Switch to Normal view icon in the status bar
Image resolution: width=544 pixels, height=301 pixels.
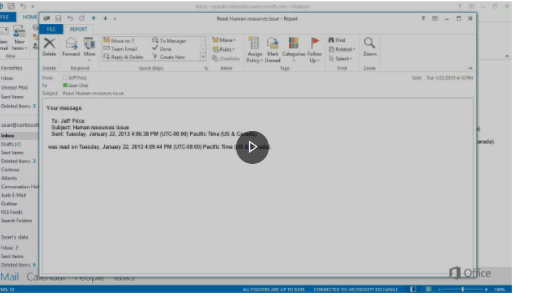tap(413, 289)
